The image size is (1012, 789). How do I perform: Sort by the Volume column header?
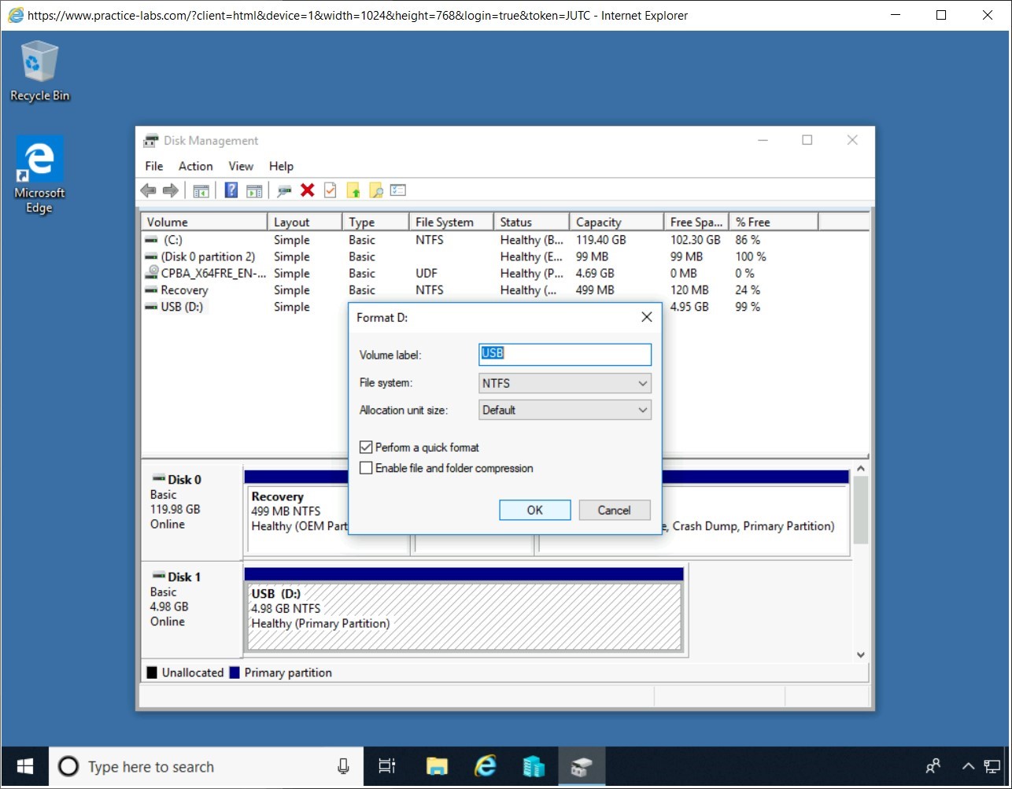tap(204, 222)
